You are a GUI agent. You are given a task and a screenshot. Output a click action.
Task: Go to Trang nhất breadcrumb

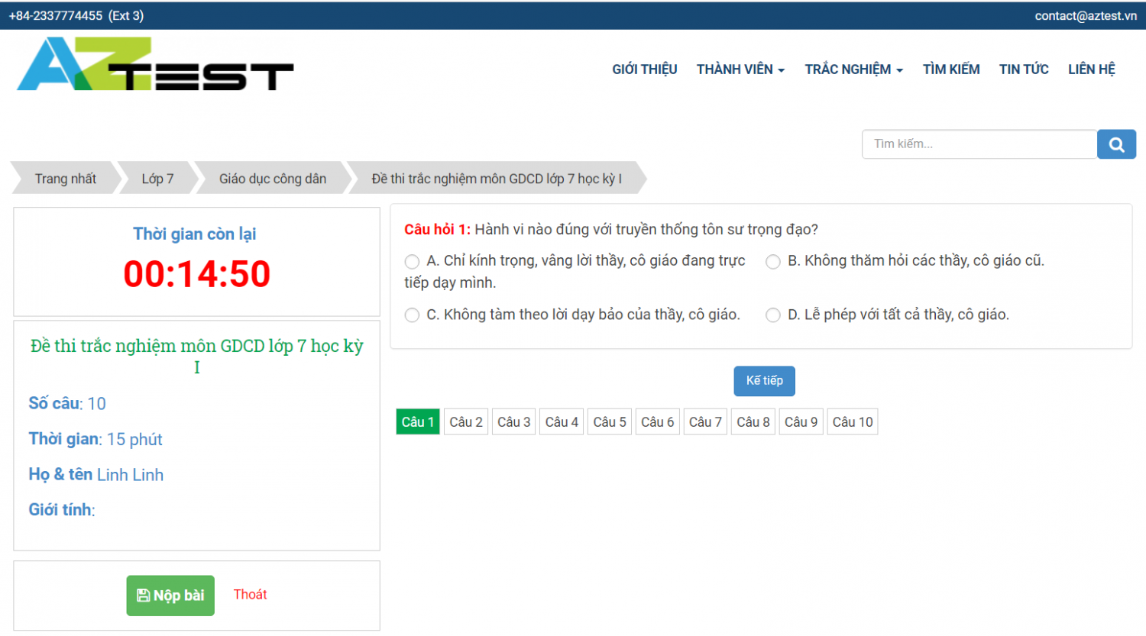[x=66, y=179]
